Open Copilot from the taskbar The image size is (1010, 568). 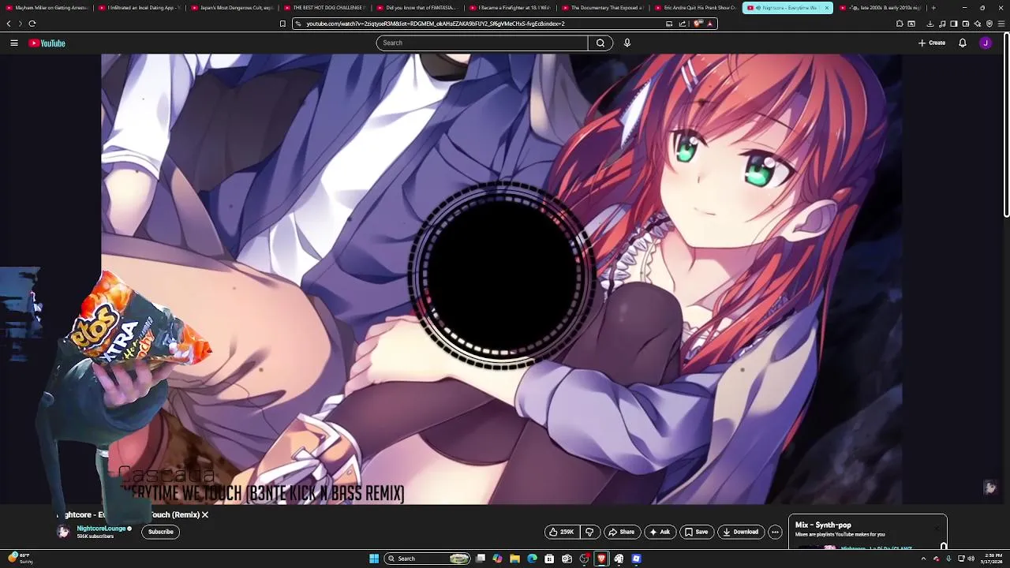[497, 559]
